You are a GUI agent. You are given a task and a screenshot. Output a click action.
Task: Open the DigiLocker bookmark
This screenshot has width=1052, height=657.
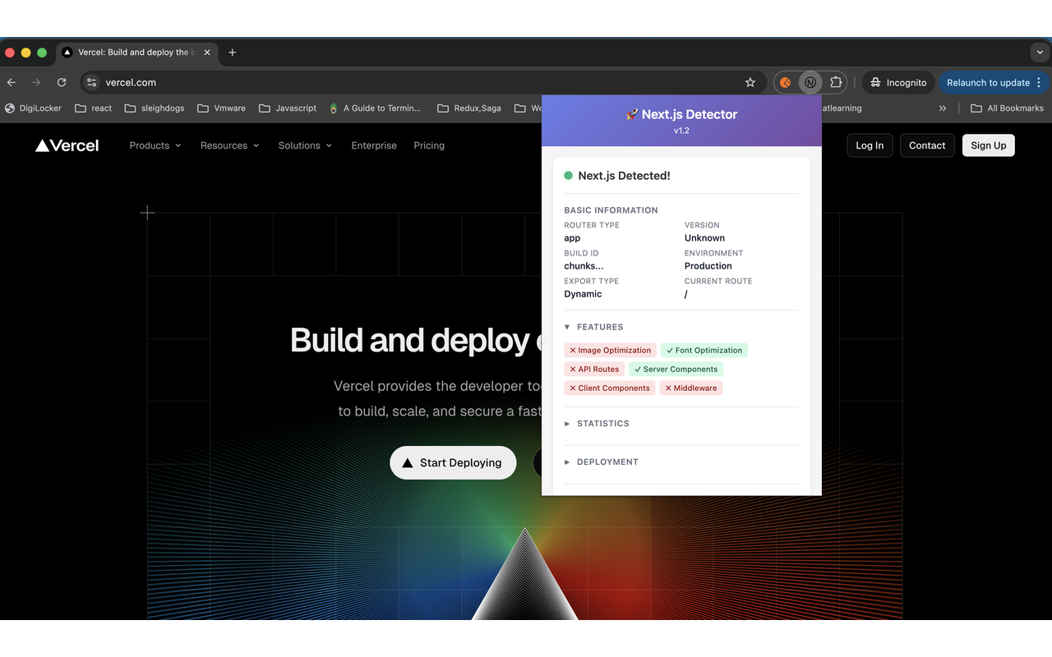(x=33, y=108)
